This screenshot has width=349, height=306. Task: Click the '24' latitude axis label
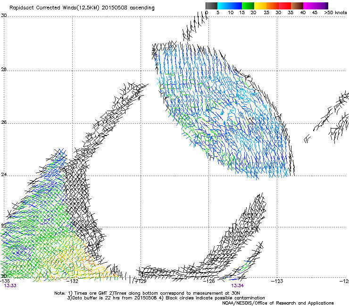4,175
